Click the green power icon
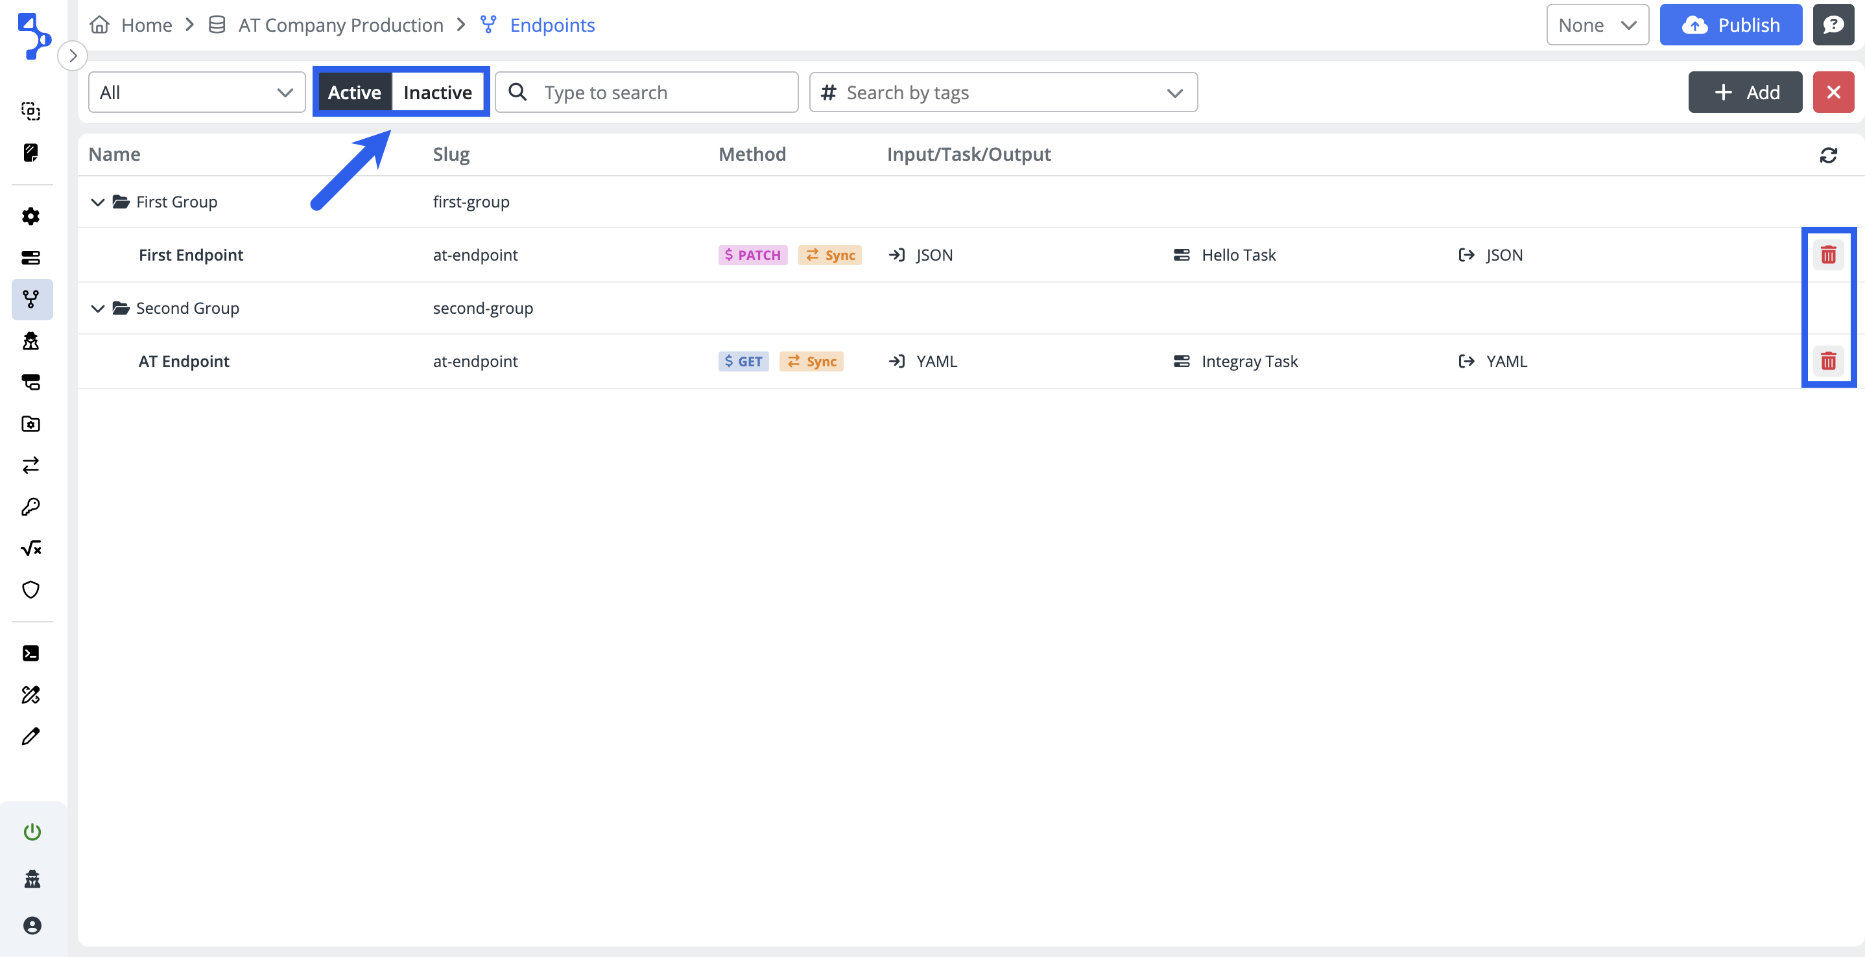The width and height of the screenshot is (1865, 957). tap(32, 832)
